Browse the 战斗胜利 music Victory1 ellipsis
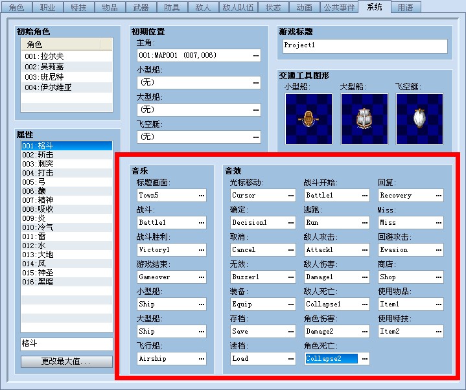Screen dimensions: 466x390 (x=202, y=250)
